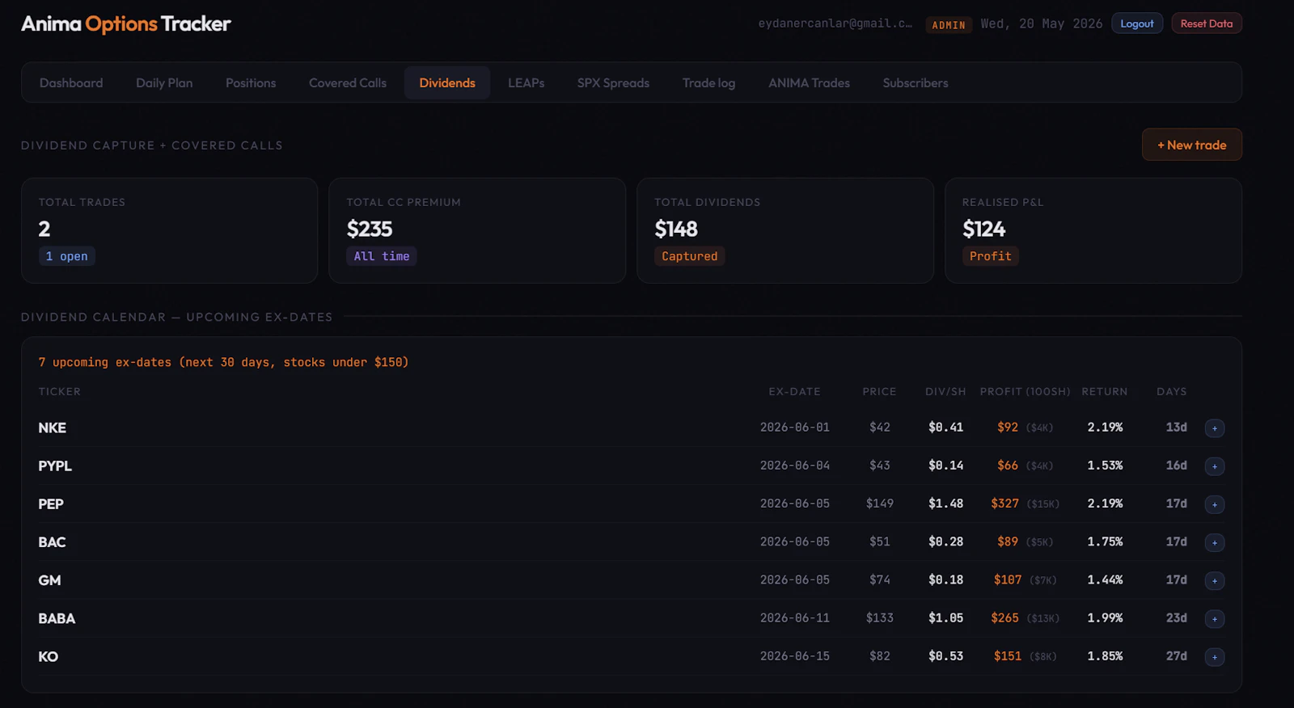The height and width of the screenshot is (708, 1294).
Task: Click the TICKER column header
Action: (60, 392)
